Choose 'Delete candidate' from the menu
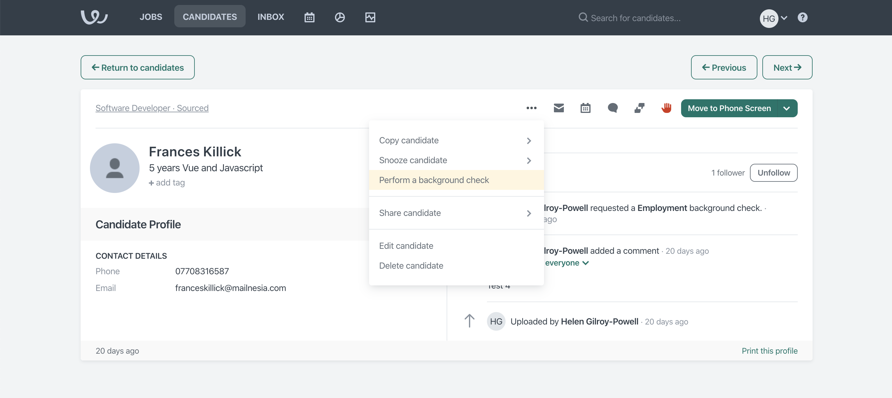This screenshot has height=398, width=892. [x=411, y=266]
